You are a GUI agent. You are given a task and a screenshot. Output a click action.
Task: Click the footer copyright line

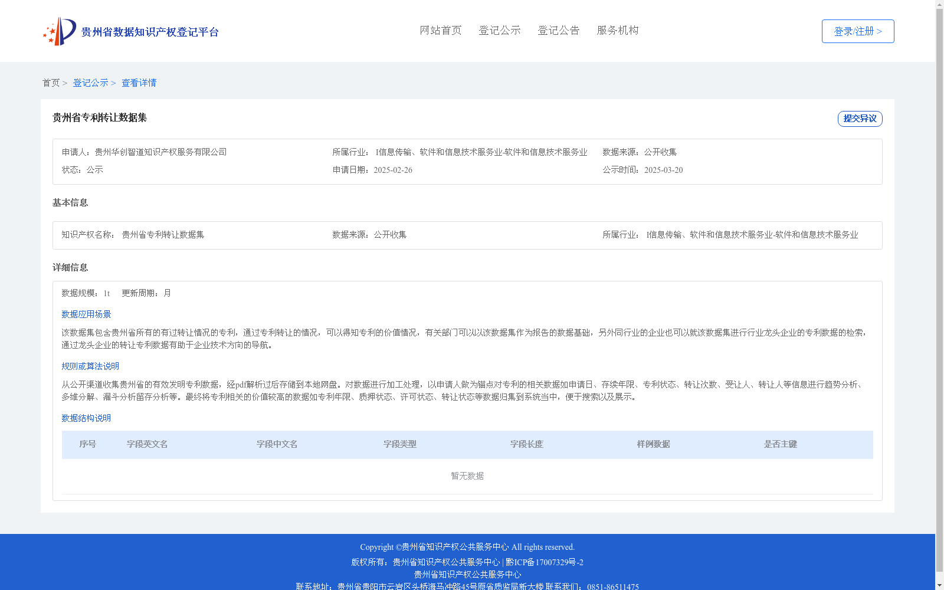point(467,548)
